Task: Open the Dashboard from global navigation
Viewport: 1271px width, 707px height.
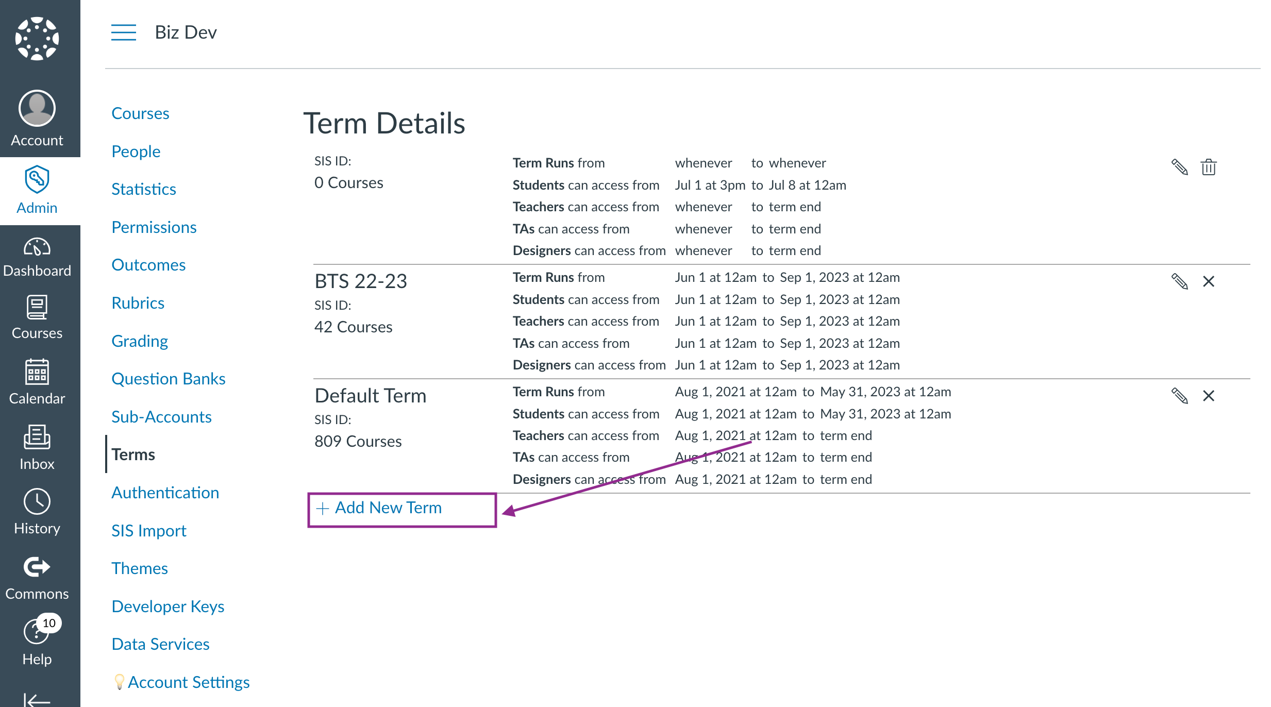Action: click(x=37, y=257)
